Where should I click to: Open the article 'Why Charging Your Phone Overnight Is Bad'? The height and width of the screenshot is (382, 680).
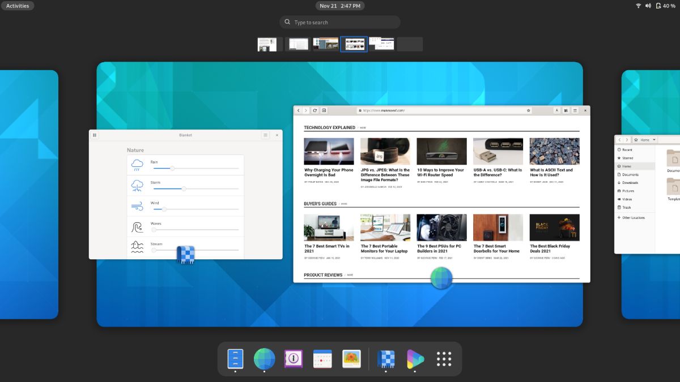click(x=329, y=172)
